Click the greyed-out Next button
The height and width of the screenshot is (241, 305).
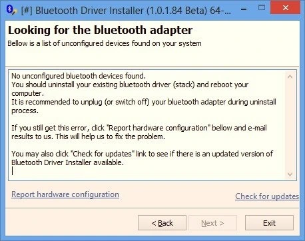[212, 223]
